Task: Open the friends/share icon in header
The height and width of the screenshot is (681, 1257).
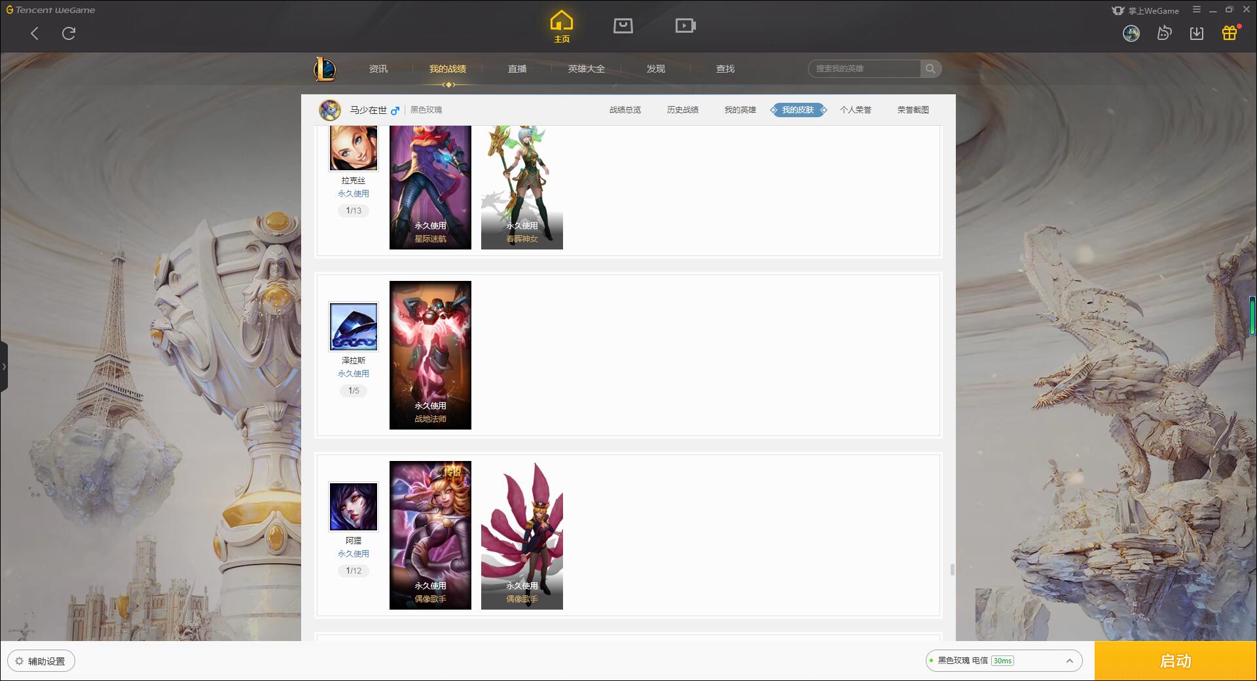Action: point(1164,33)
